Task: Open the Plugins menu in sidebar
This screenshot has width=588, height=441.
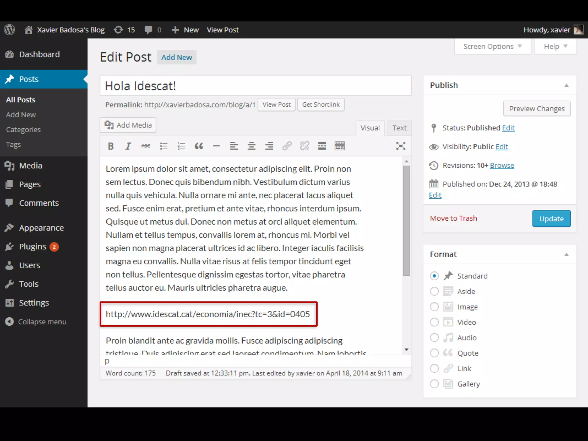Action: [33, 247]
